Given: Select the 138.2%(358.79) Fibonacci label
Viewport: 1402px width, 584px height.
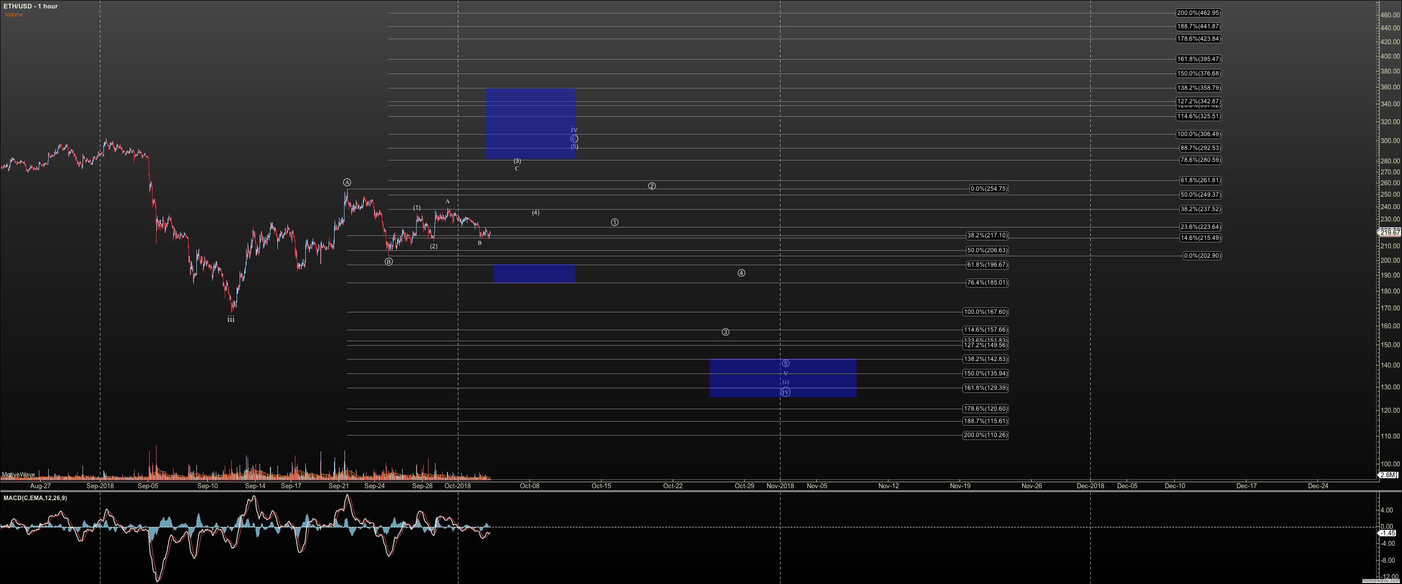Looking at the screenshot, I should [1199, 88].
